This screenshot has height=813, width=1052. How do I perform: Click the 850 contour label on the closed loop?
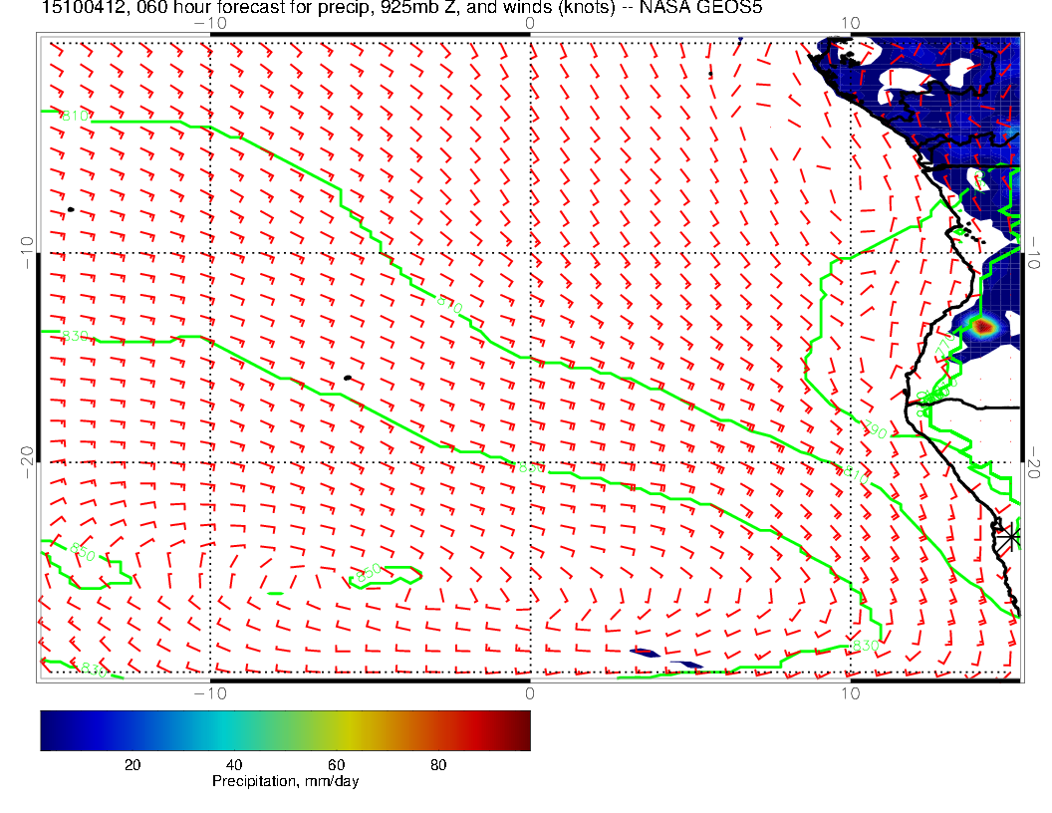(x=367, y=573)
